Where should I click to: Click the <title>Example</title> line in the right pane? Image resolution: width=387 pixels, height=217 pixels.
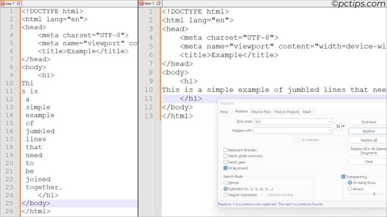229,55
